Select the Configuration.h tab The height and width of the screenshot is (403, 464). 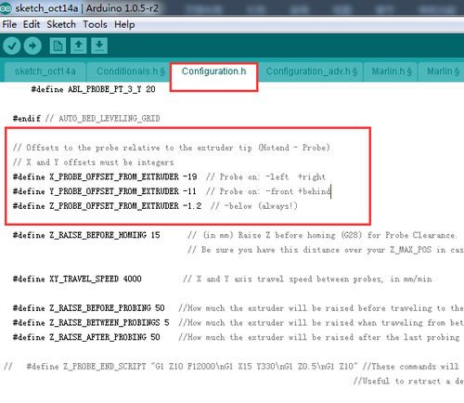[x=213, y=71]
